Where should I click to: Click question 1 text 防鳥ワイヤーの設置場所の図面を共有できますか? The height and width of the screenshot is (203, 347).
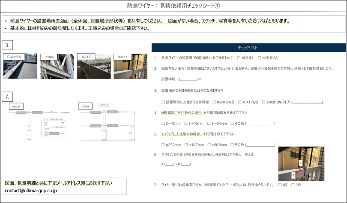point(197,58)
